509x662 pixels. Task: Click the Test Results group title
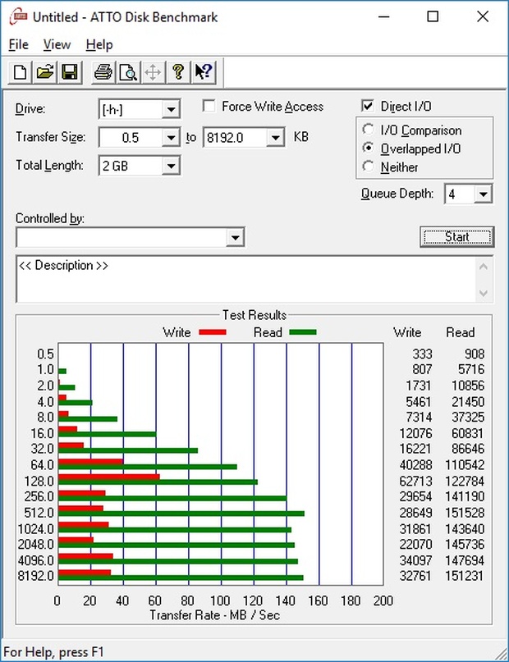pos(254,315)
